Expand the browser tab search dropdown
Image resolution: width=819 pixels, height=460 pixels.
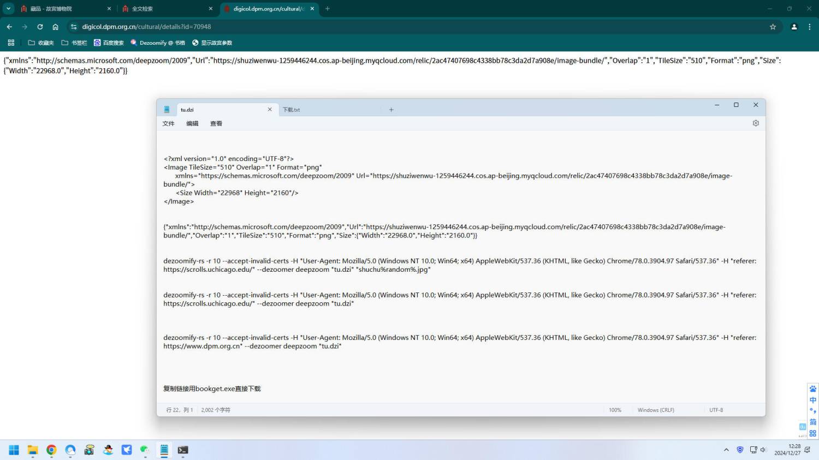click(x=9, y=9)
